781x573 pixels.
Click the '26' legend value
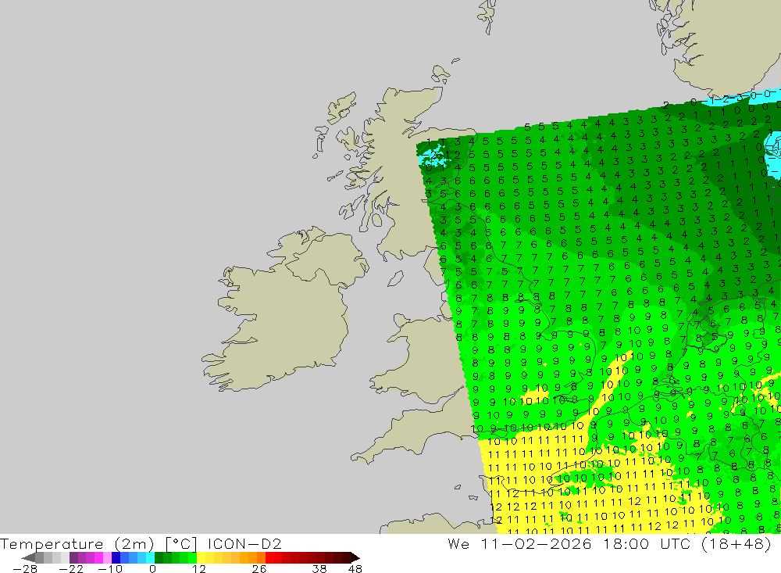[x=259, y=568]
